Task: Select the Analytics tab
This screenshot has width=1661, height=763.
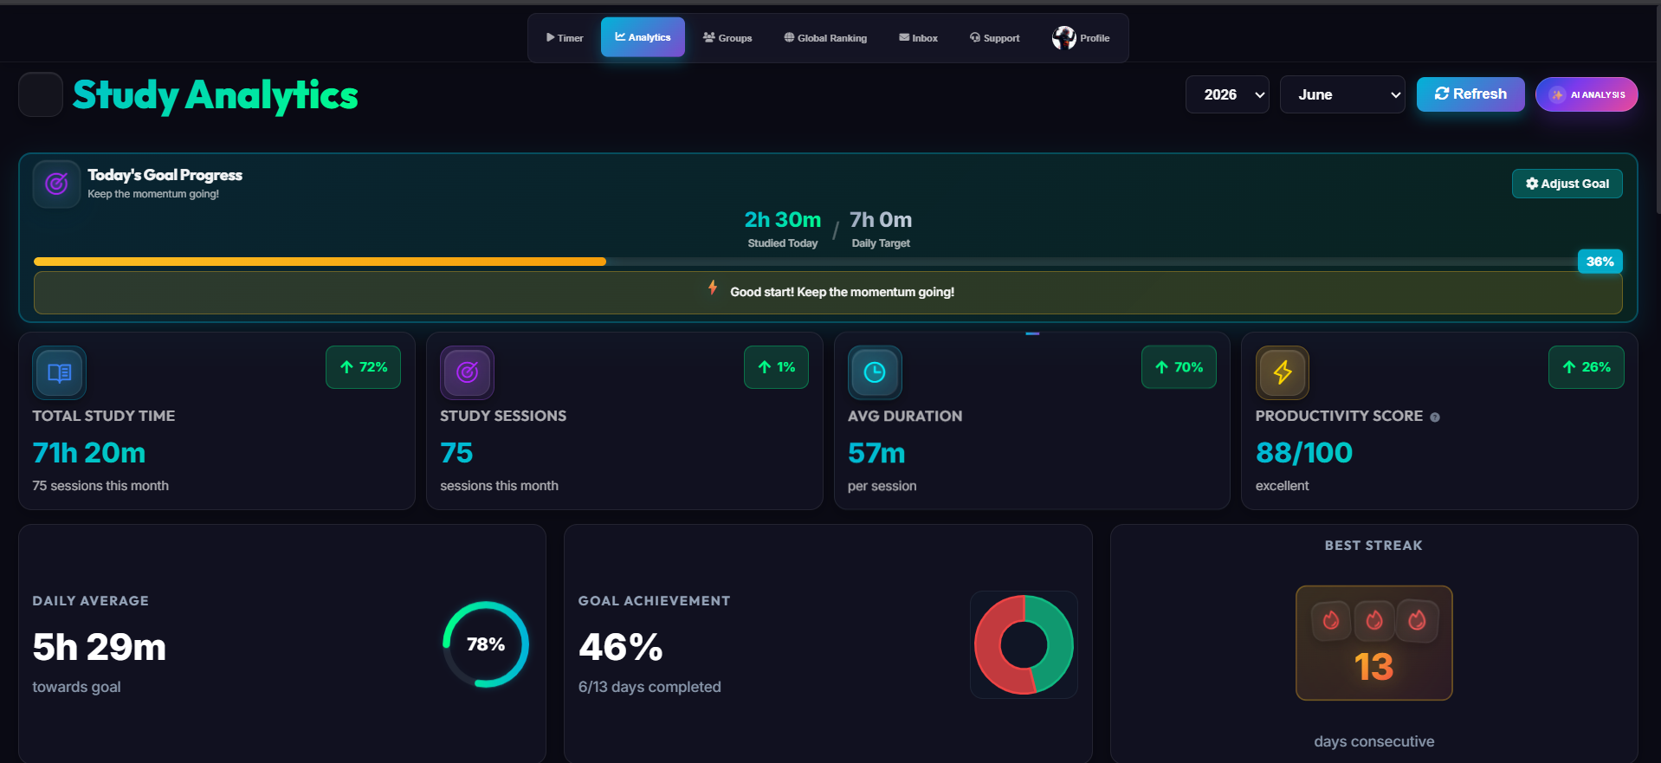Action: tap(643, 37)
